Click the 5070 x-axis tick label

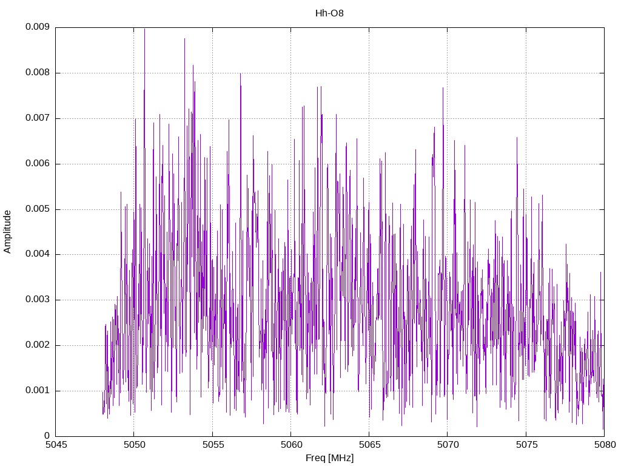click(448, 445)
